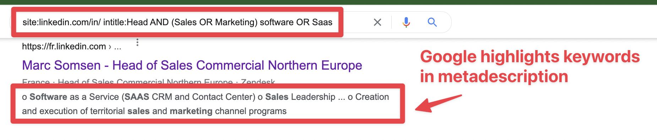
Task: Clear the search query with the X icon
Action: tap(378, 22)
